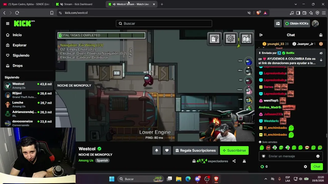Switch to the Ryan Castro YouTube tab
The image size is (328, 184).
(x=26, y=4)
